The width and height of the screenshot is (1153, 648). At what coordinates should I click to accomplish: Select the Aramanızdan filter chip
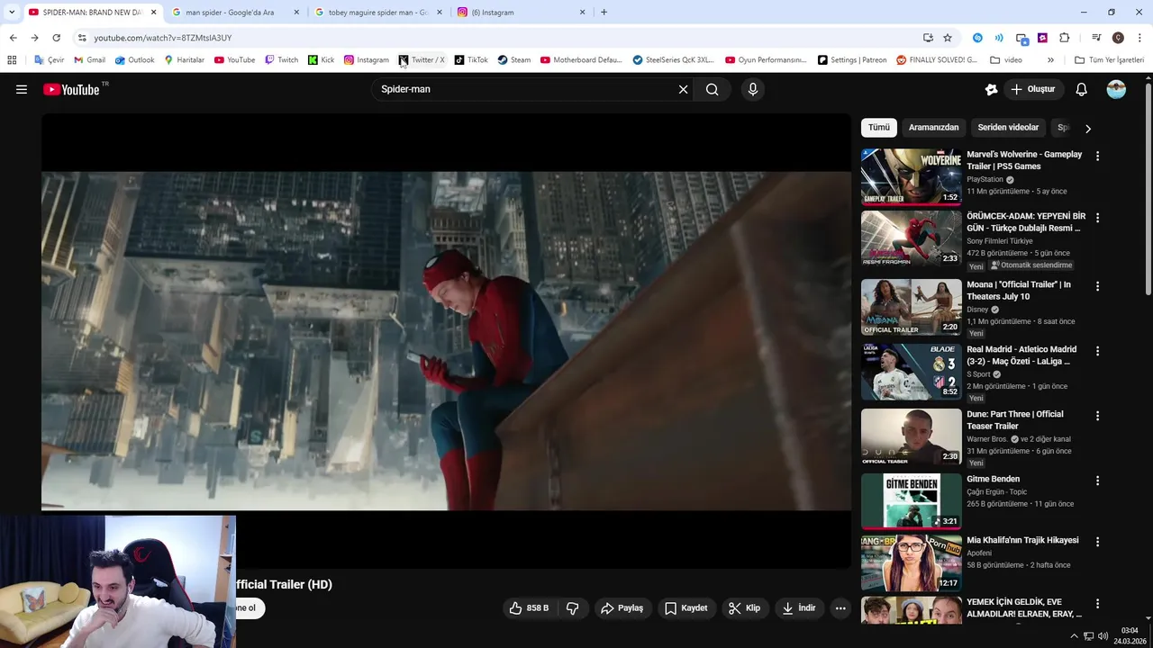click(933, 128)
